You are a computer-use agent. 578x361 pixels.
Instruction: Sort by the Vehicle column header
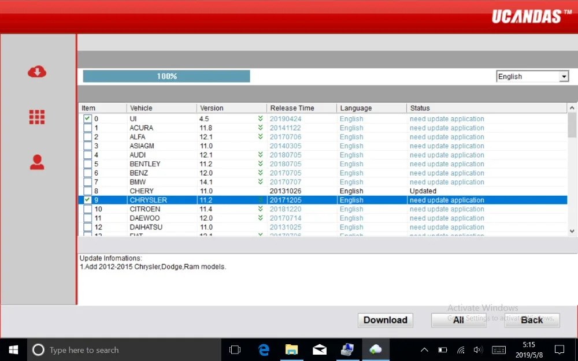(161, 108)
